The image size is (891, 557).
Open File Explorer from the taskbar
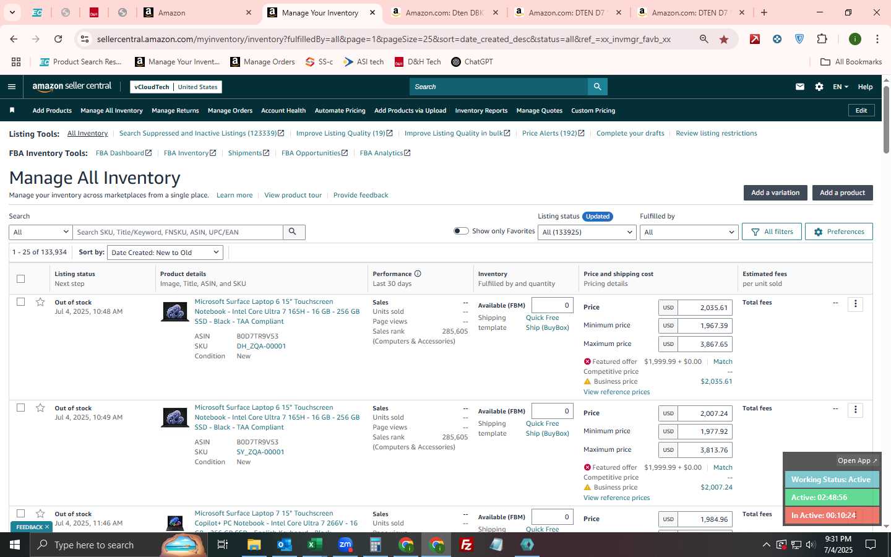click(254, 545)
